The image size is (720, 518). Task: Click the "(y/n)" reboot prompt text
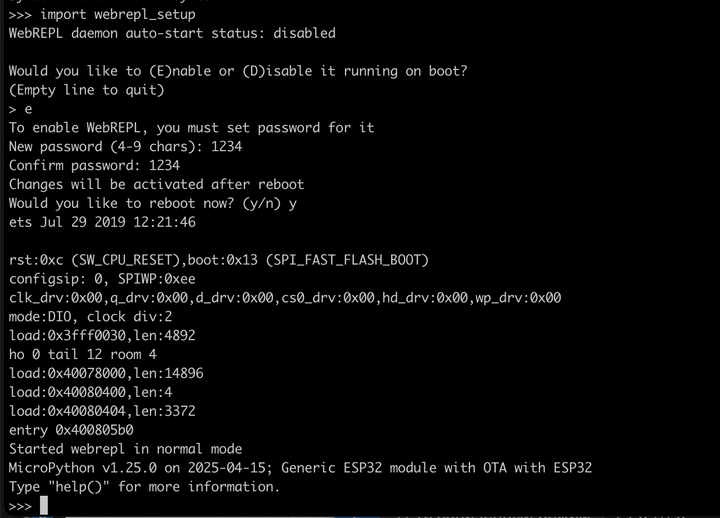[261, 203]
